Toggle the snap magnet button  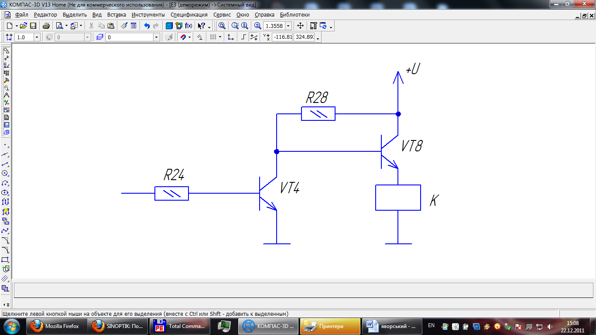click(183, 38)
